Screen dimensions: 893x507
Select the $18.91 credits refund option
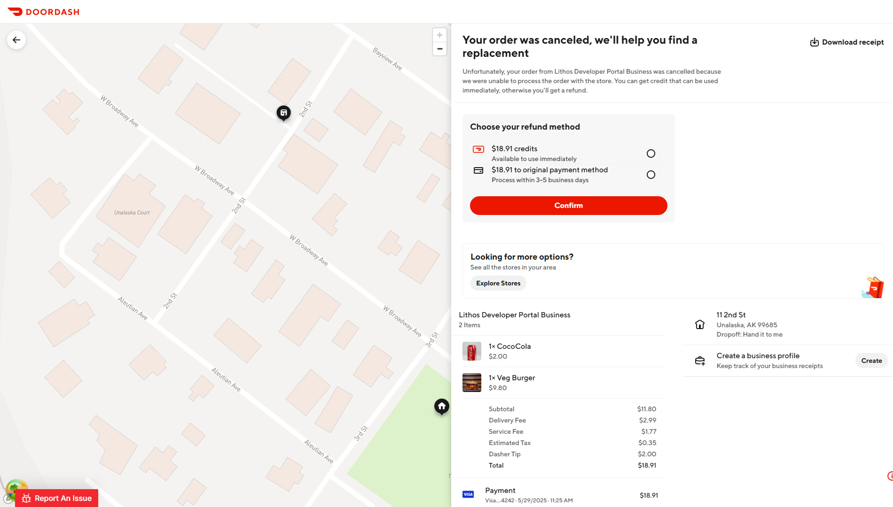[651, 154]
